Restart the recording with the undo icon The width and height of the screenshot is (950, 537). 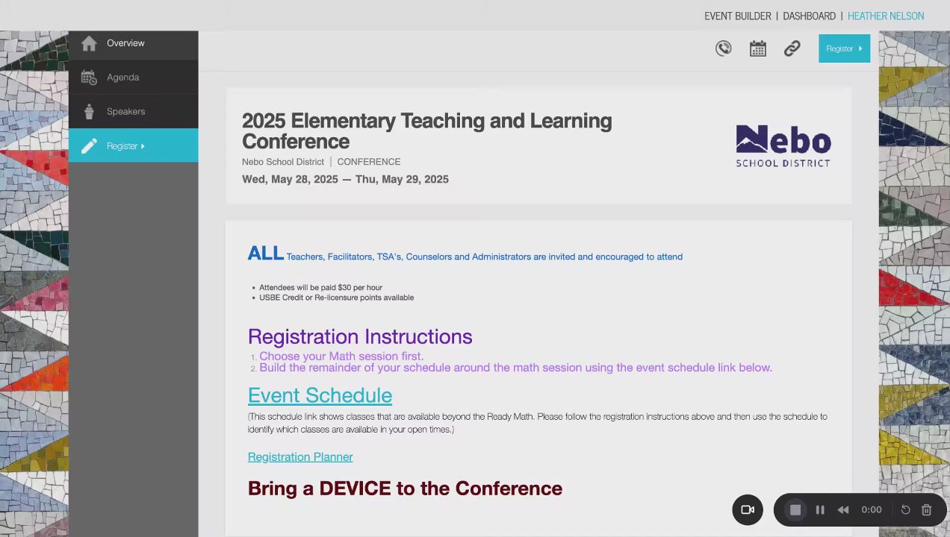coord(905,510)
